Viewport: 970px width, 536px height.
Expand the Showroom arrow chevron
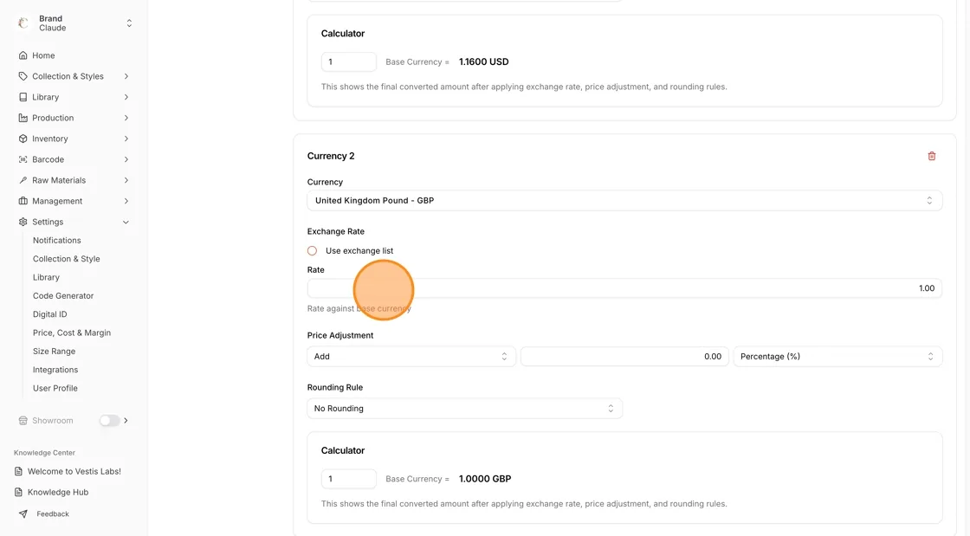pos(126,420)
